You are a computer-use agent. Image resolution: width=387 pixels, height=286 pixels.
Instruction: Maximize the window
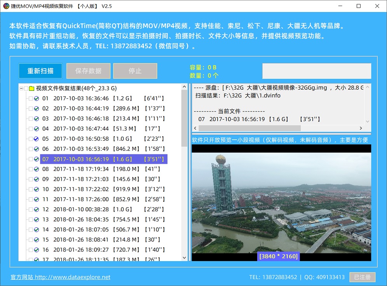(x=359, y=6)
